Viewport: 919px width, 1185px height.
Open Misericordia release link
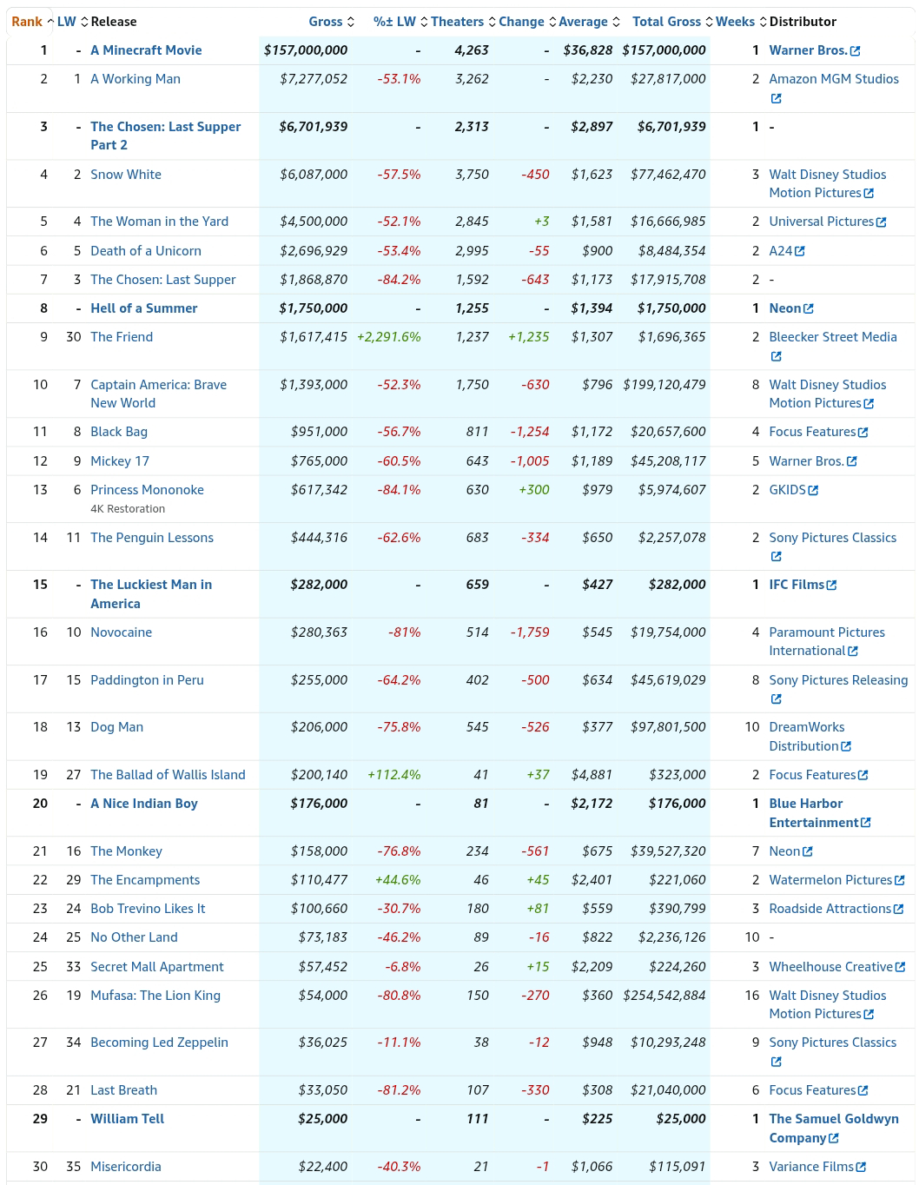pos(126,1167)
